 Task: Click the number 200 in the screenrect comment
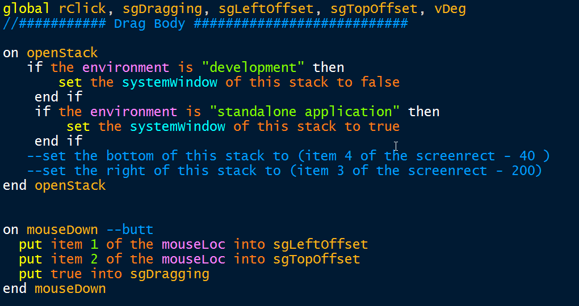[x=523, y=171]
